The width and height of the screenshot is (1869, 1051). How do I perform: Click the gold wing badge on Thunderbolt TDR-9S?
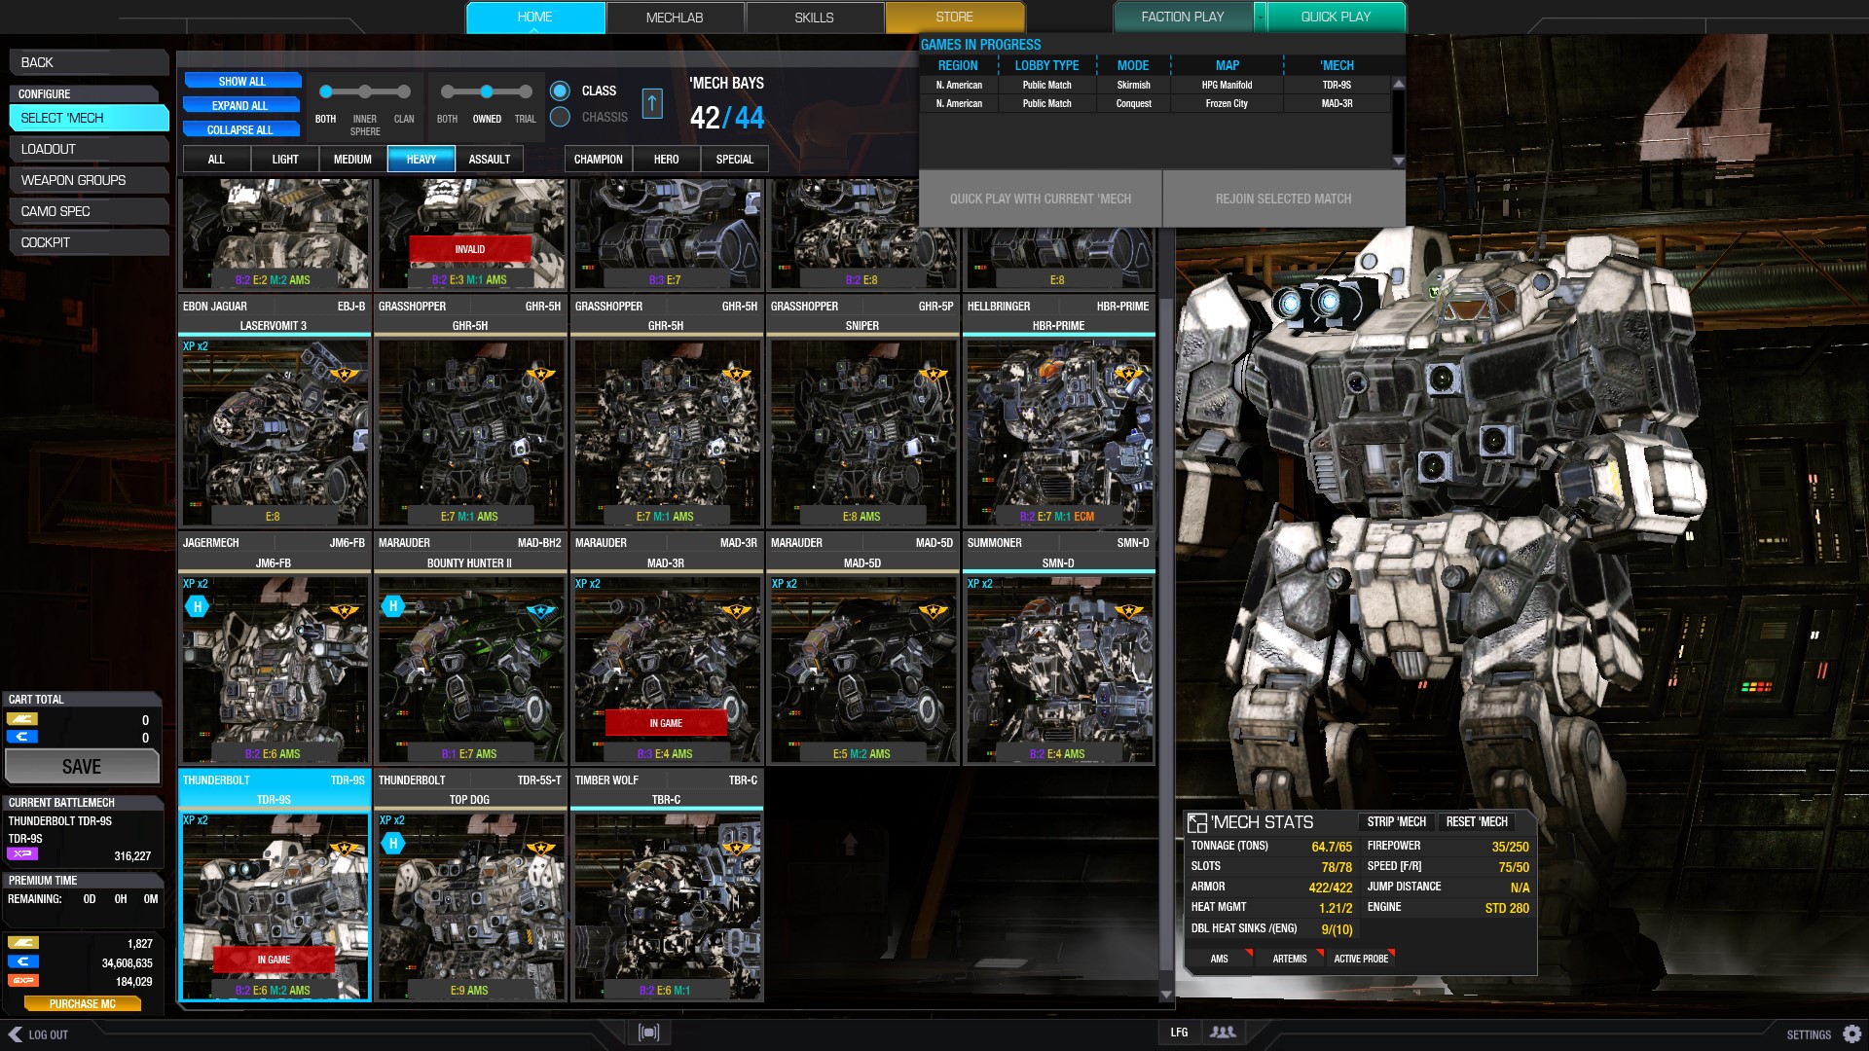pos(344,848)
